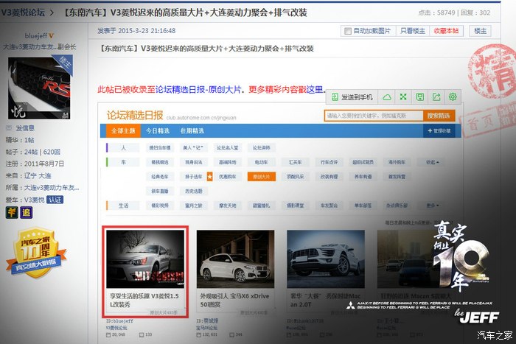Open the green gear settings icon
Screen dimensions: 516x344
[x=453, y=97]
